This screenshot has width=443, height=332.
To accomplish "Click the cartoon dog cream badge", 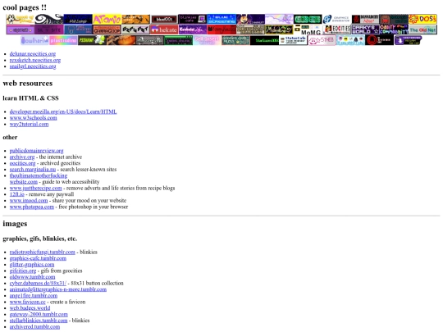I will click(21, 19).
